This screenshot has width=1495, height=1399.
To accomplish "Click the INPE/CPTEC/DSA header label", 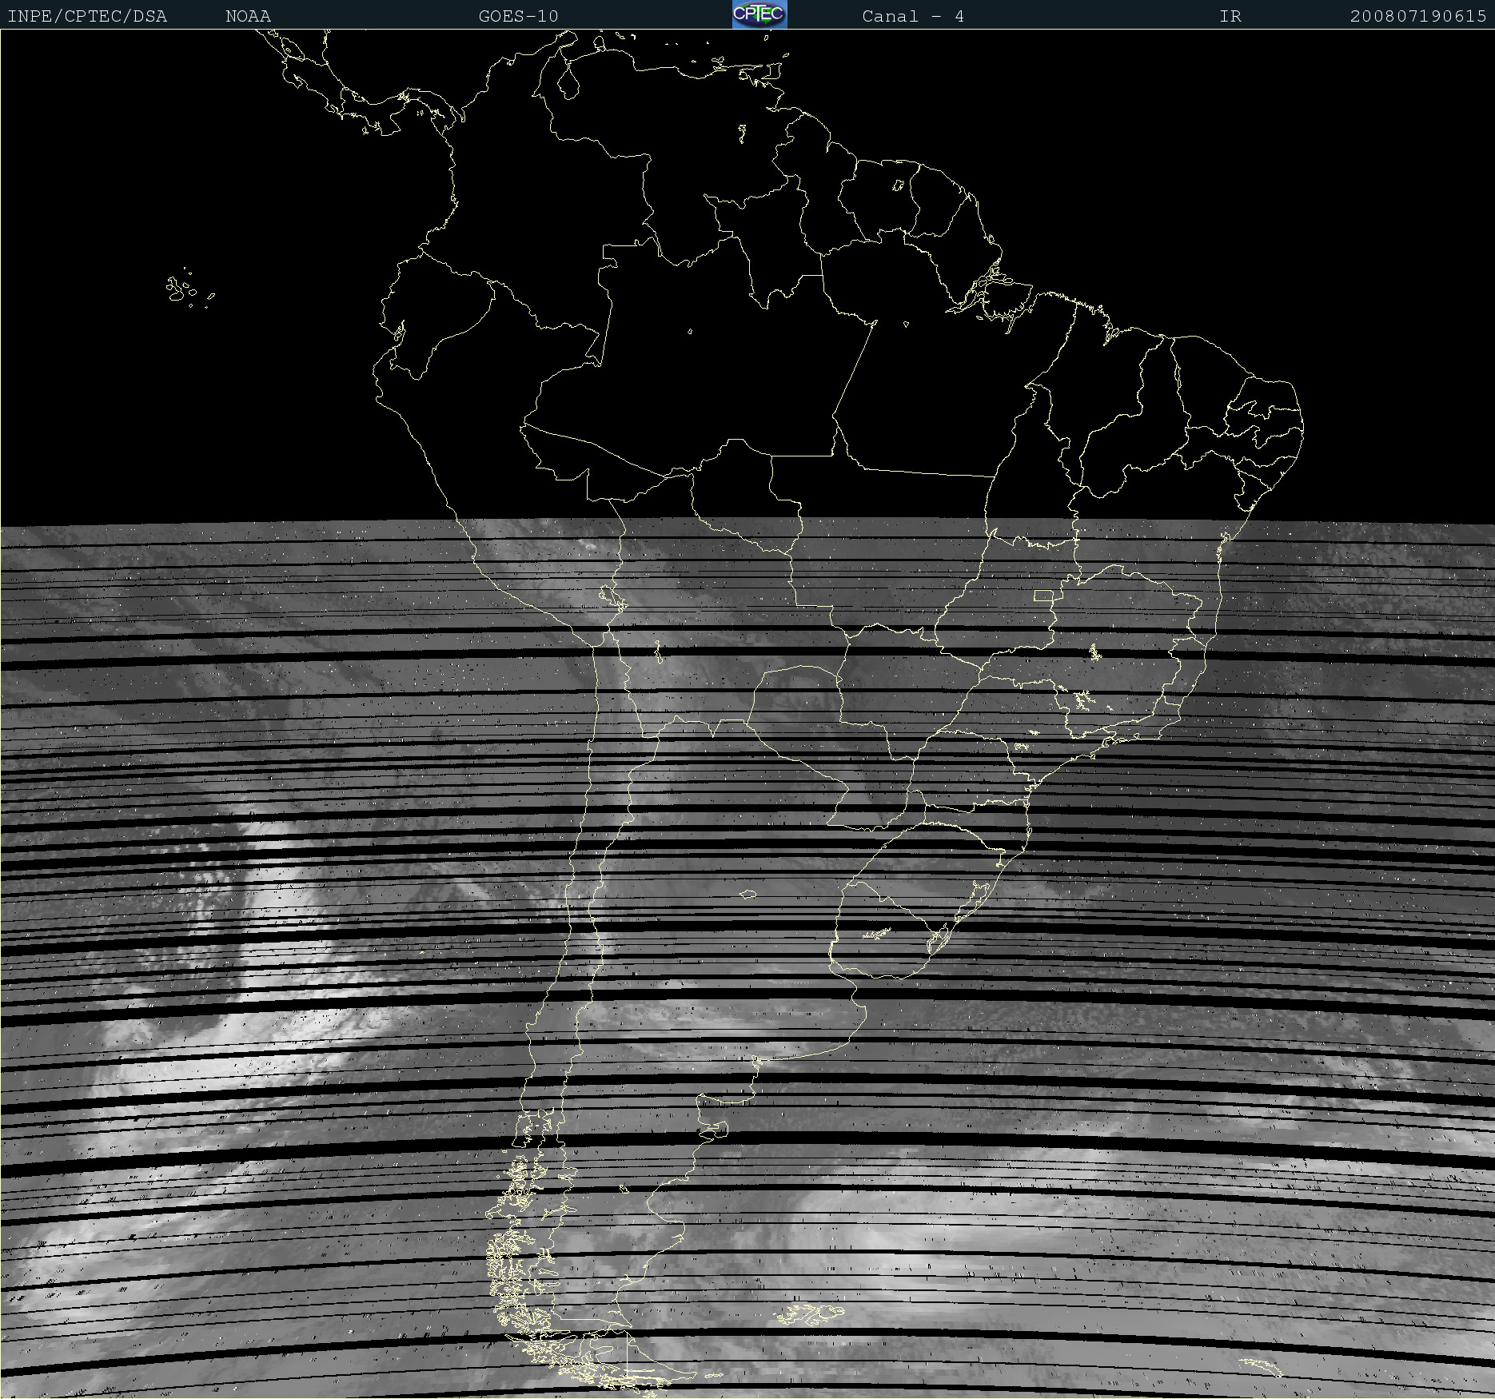I will (87, 16).
